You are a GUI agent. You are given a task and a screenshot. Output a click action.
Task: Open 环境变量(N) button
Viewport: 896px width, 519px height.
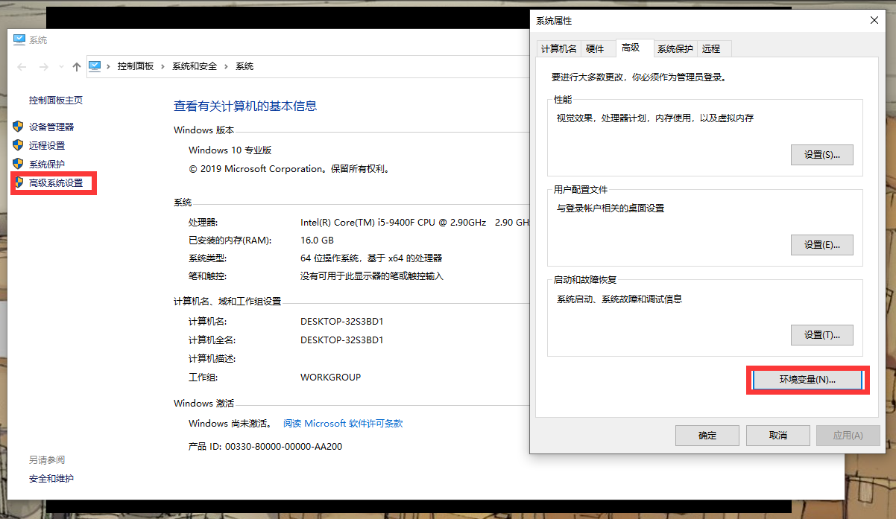tap(807, 380)
